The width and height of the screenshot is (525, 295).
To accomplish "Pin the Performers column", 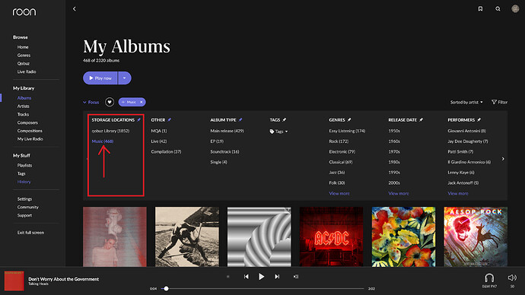I will click(x=479, y=119).
